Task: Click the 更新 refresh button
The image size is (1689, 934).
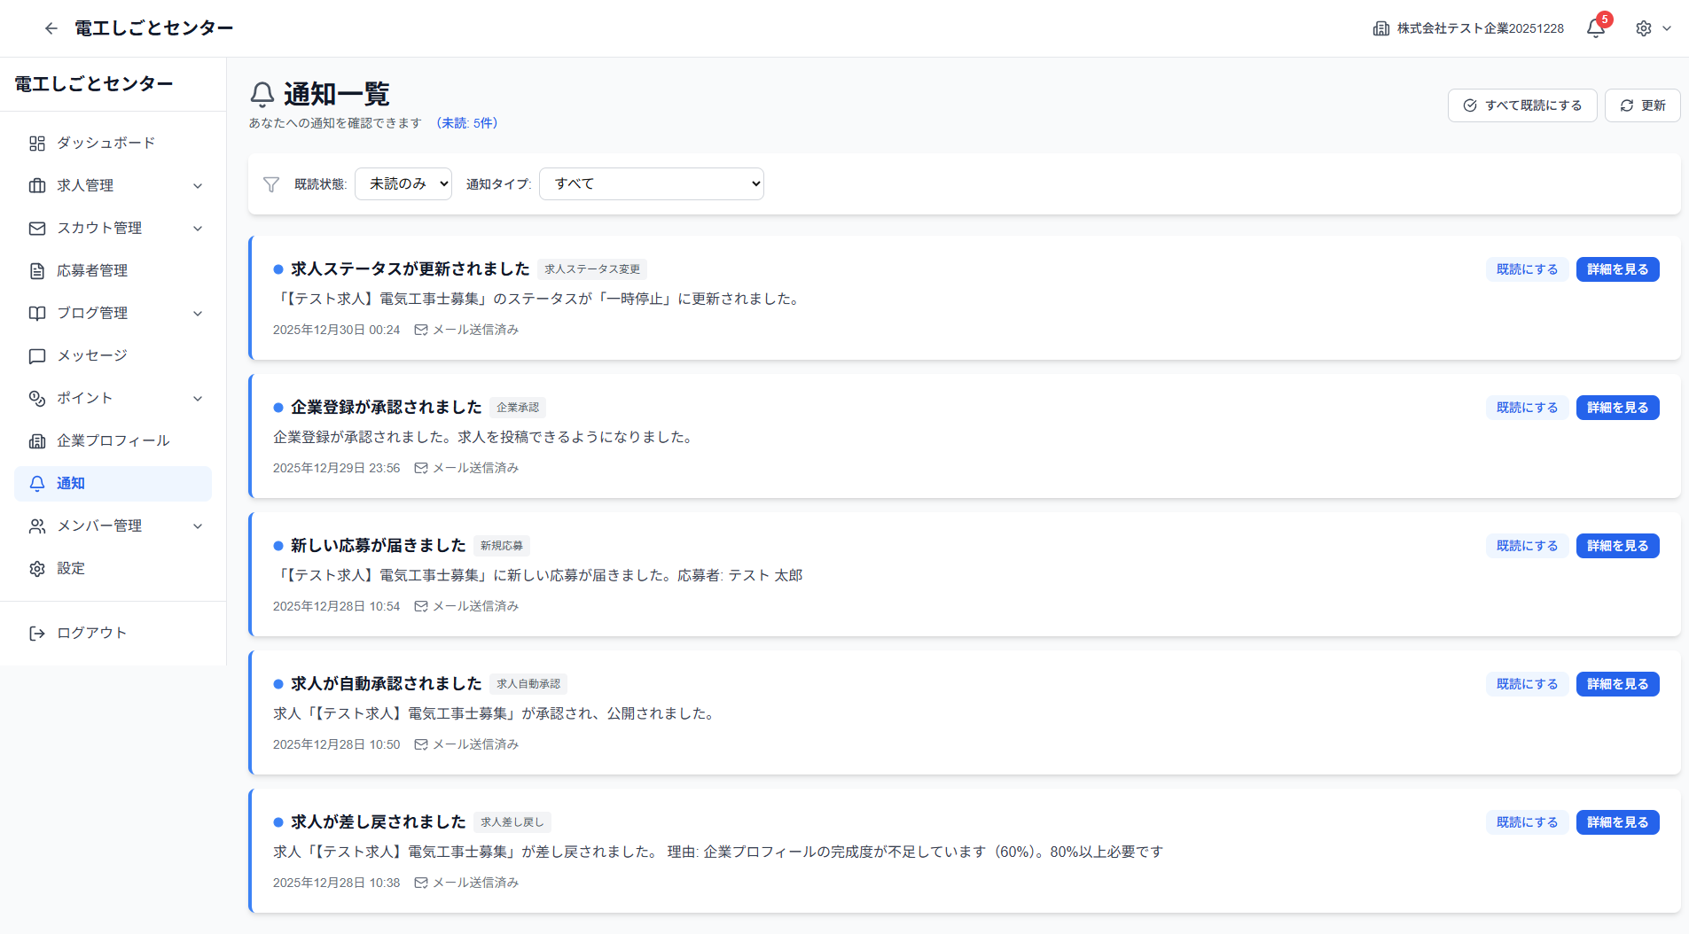Action: tap(1641, 105)
